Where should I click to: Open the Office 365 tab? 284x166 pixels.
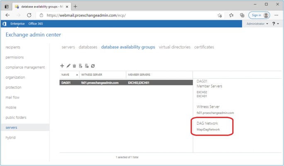pos(36,24)
